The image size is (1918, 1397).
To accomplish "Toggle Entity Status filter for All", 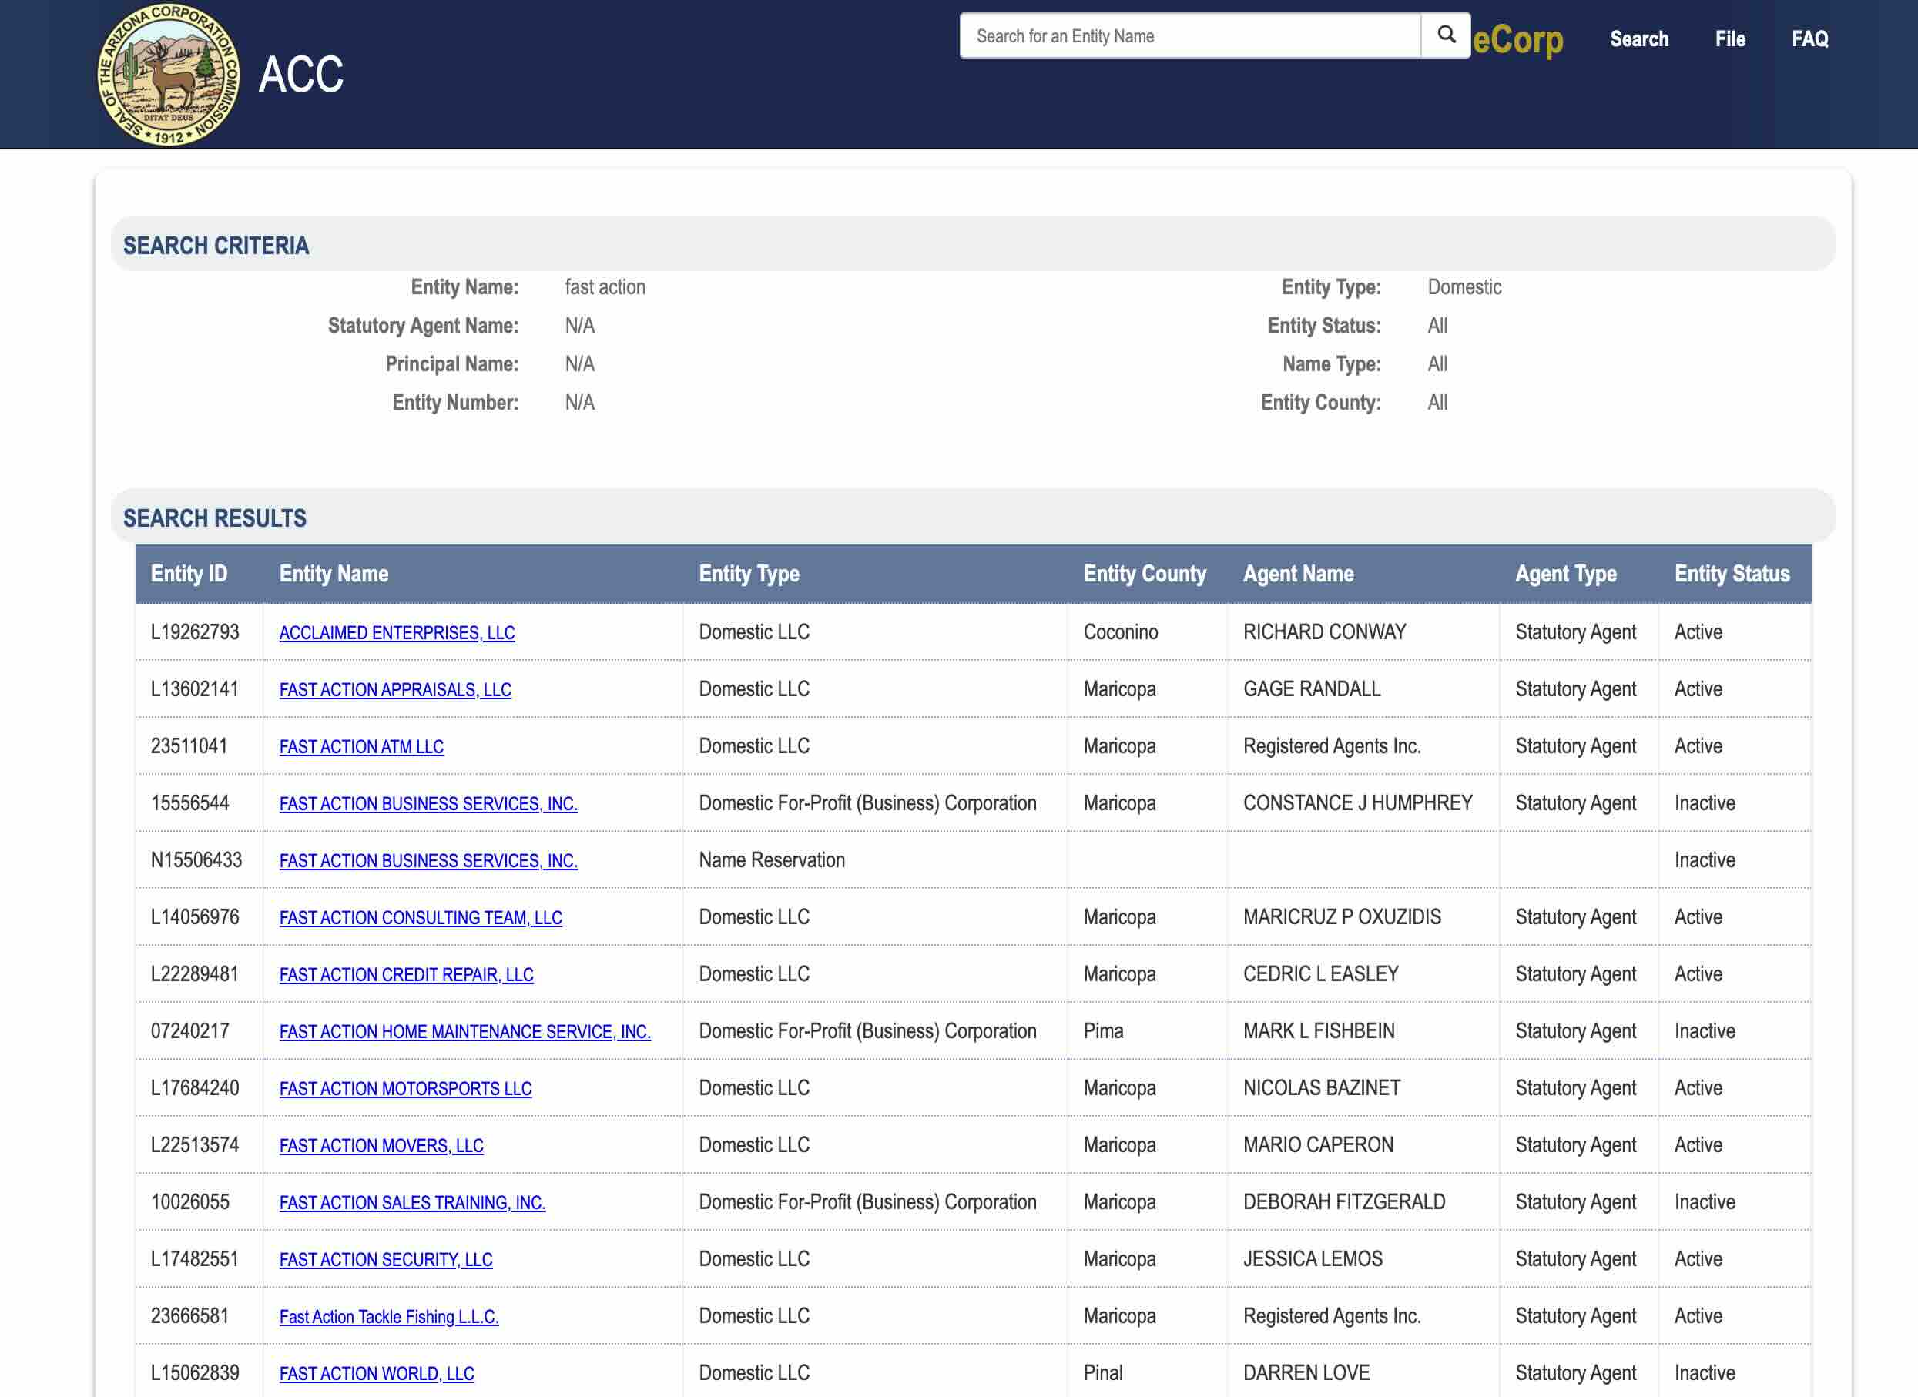I will pos(1434,325).
